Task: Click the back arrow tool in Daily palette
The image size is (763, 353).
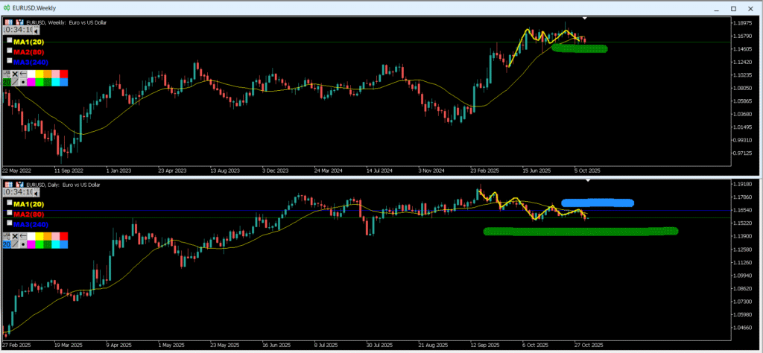Action: click(x=23, y=235)
